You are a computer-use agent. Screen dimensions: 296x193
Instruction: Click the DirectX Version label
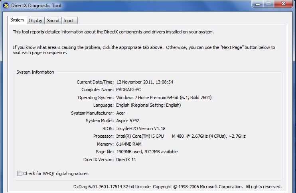pyautogui.click(x=99, y=160)
